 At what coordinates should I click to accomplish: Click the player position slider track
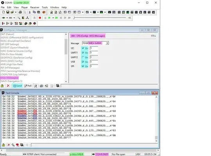(100, 18)
